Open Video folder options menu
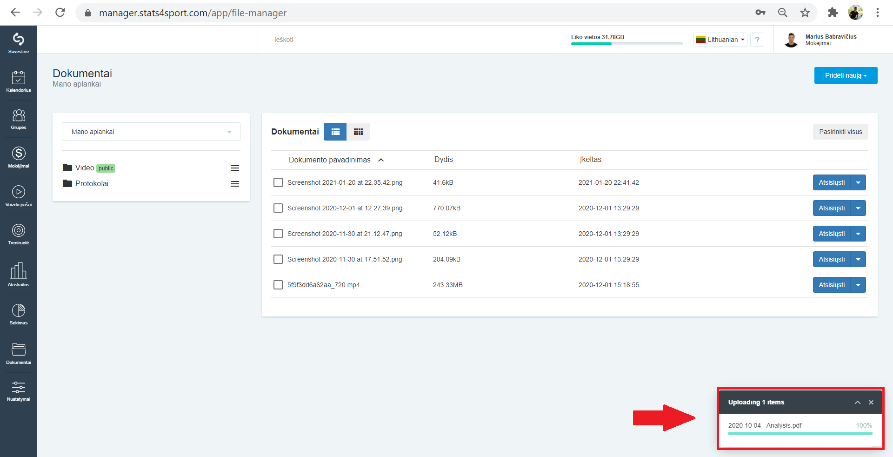The height and width of the screenshot is (457, 893). coord(235,168)
